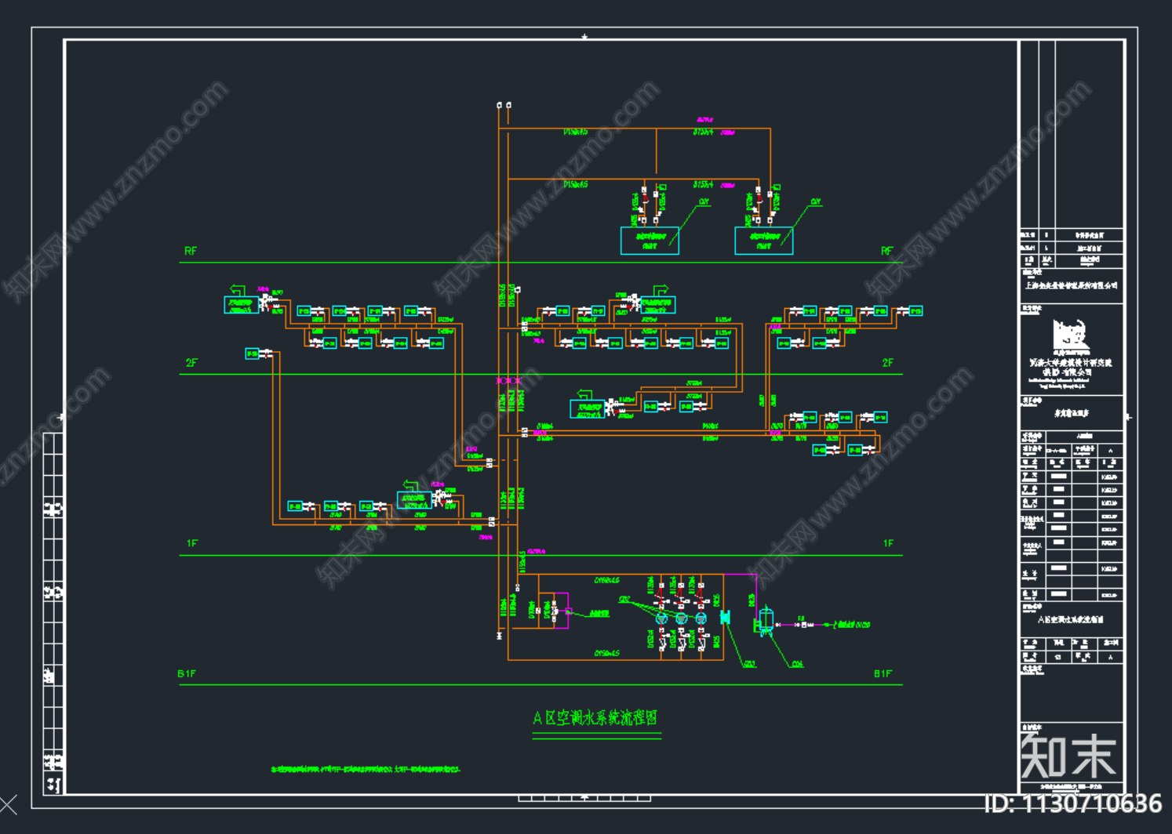
Task: Click the left rooftop equipment box
Action: tap(650, 241)
